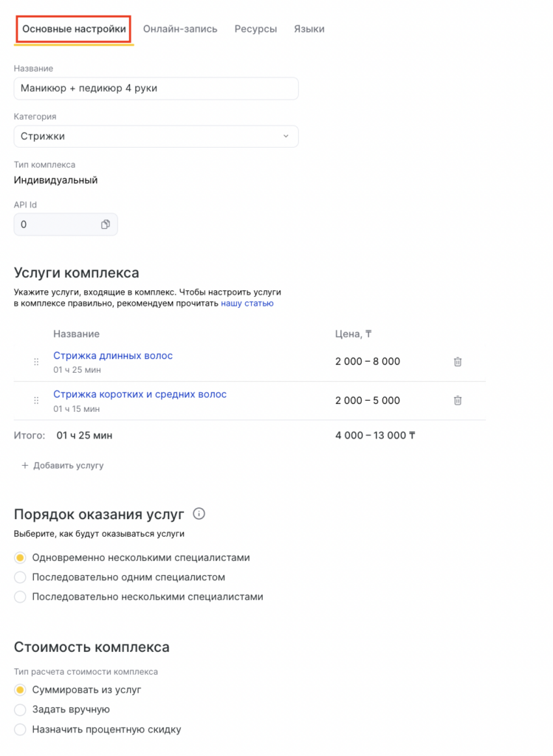Delete the Стрижка длинных волос service
Image resolution: width=553 pixels, height=756 pixels.
click(458, 362)
